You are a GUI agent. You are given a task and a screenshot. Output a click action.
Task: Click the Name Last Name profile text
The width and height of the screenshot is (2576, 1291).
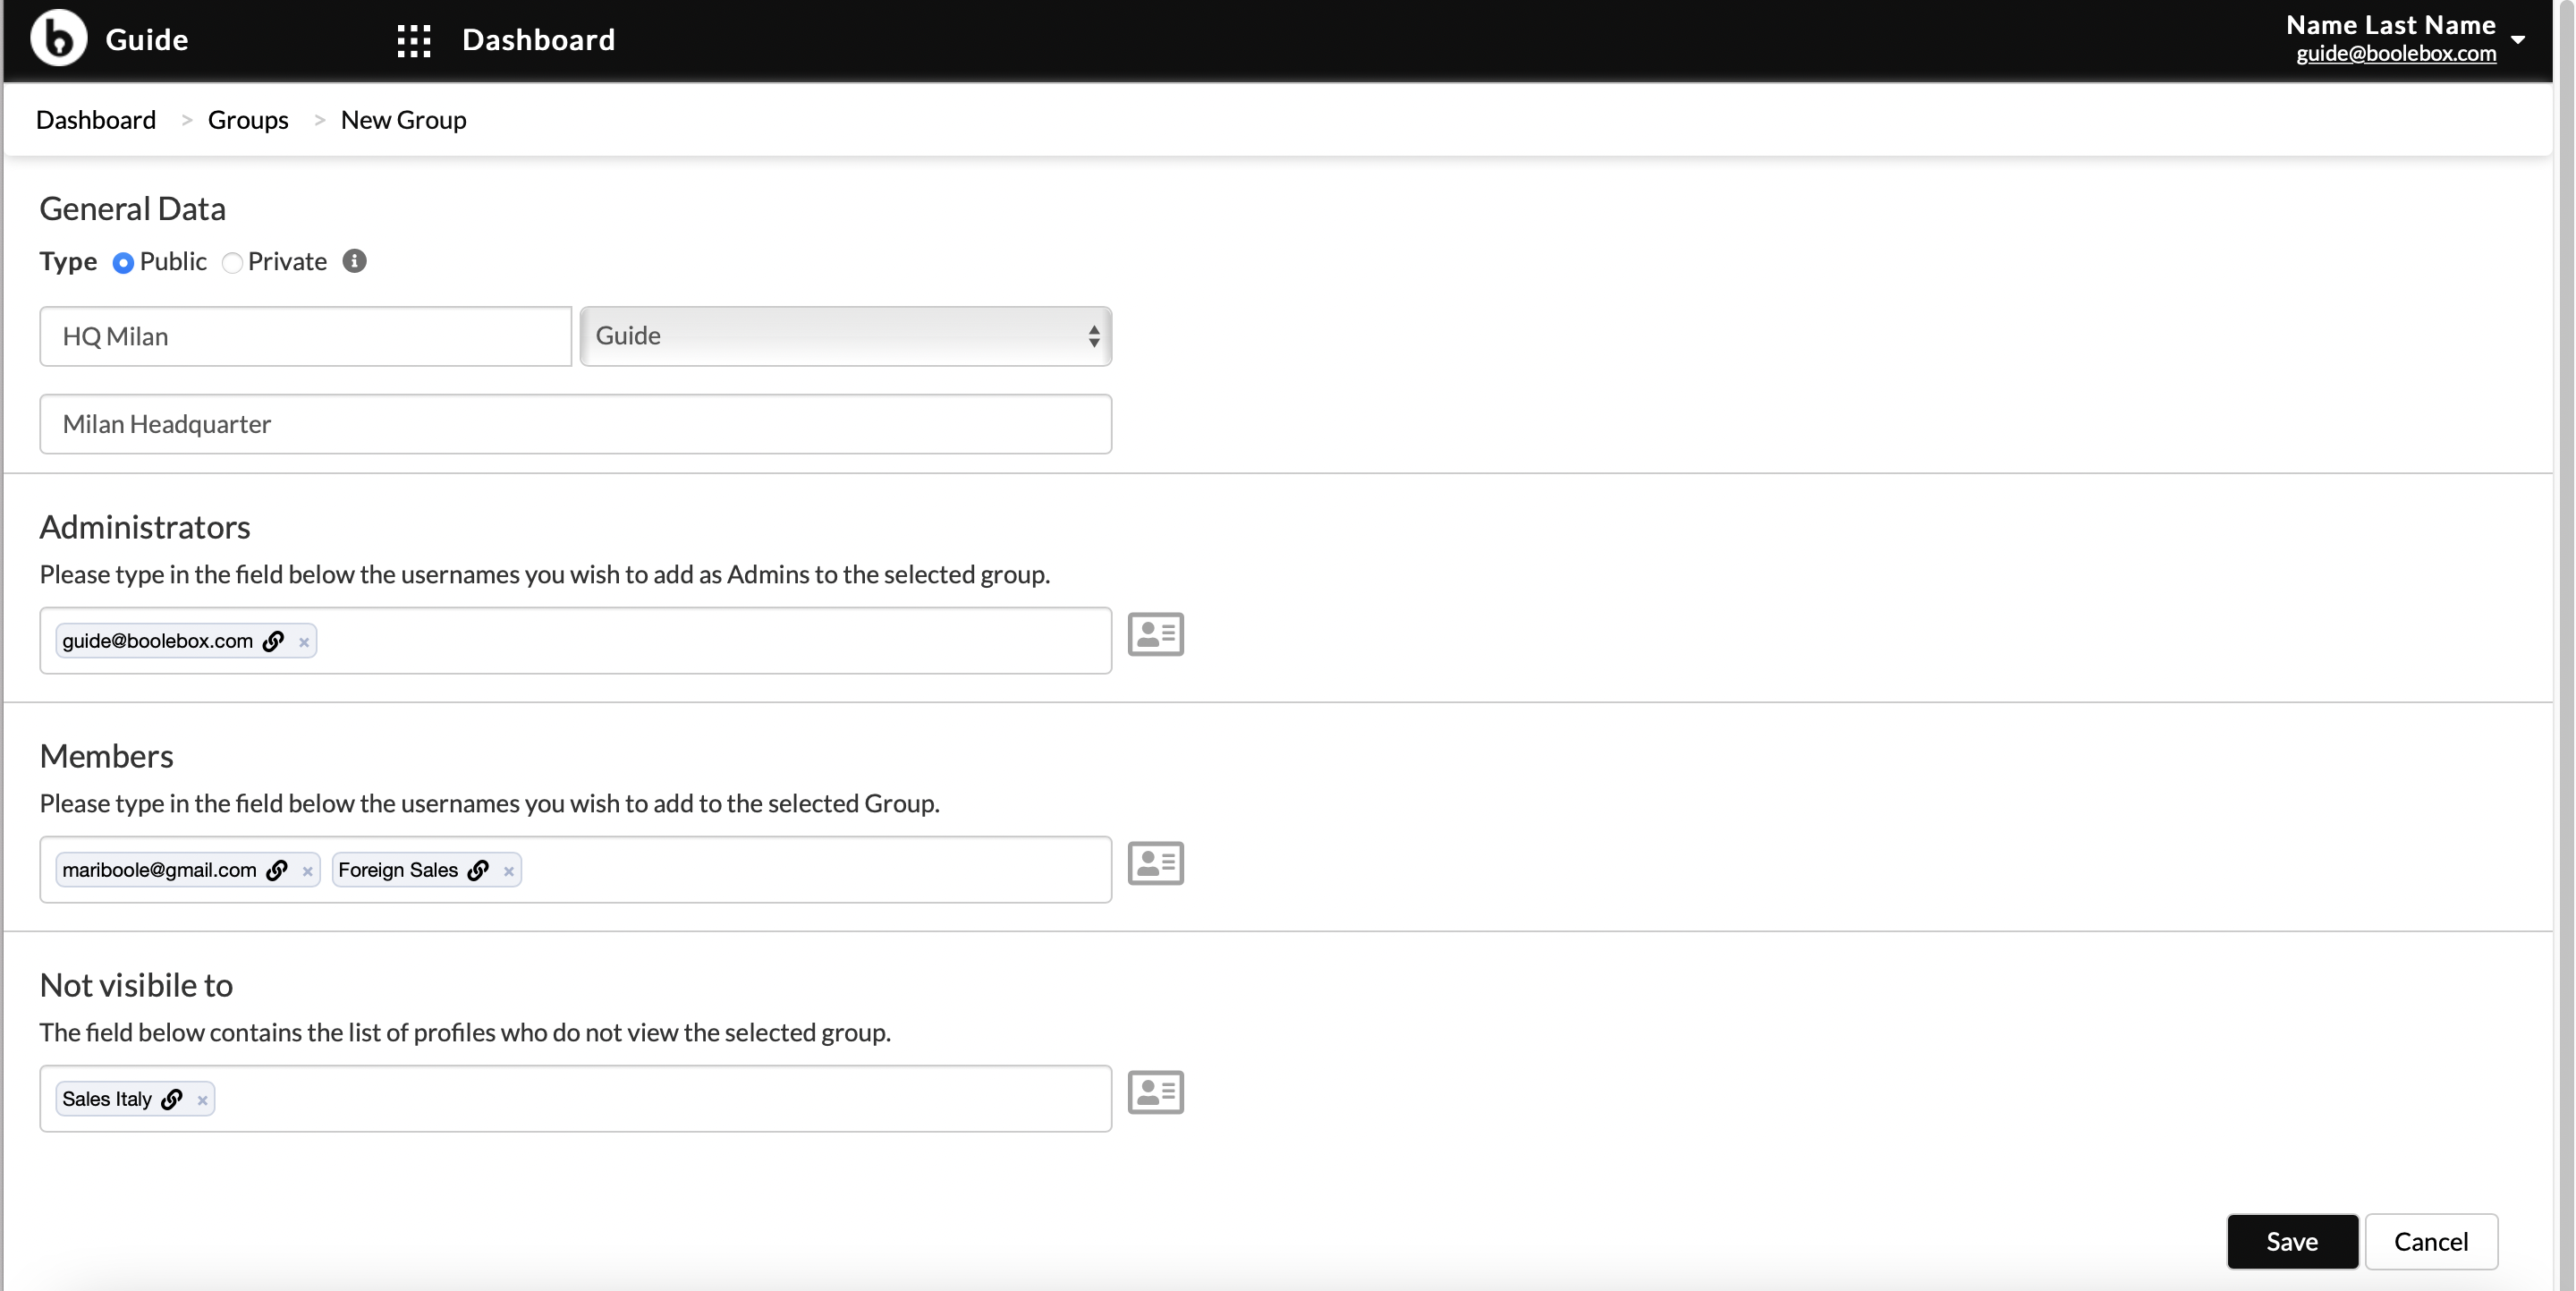click(x=2391, y=24)
